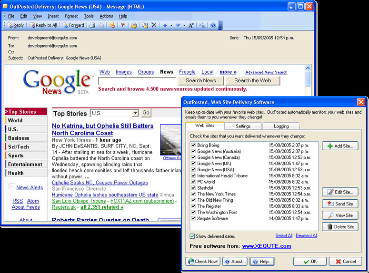
Task: Toggle Slashdot checkbox
Action: coord(193,188)
